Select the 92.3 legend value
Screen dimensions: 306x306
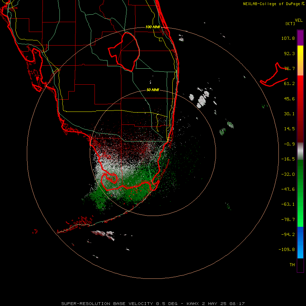point(289,53)
